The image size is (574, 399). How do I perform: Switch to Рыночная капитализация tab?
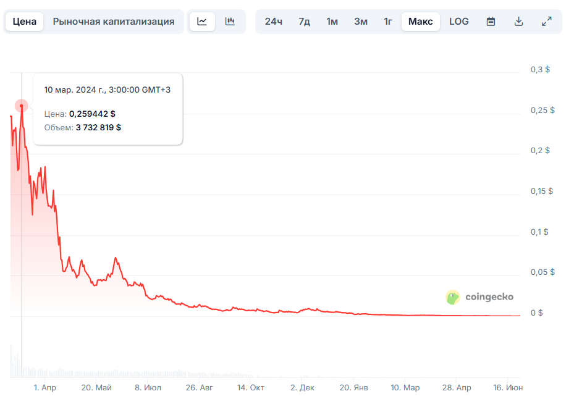pyautogui.click(x=114, y=22)
